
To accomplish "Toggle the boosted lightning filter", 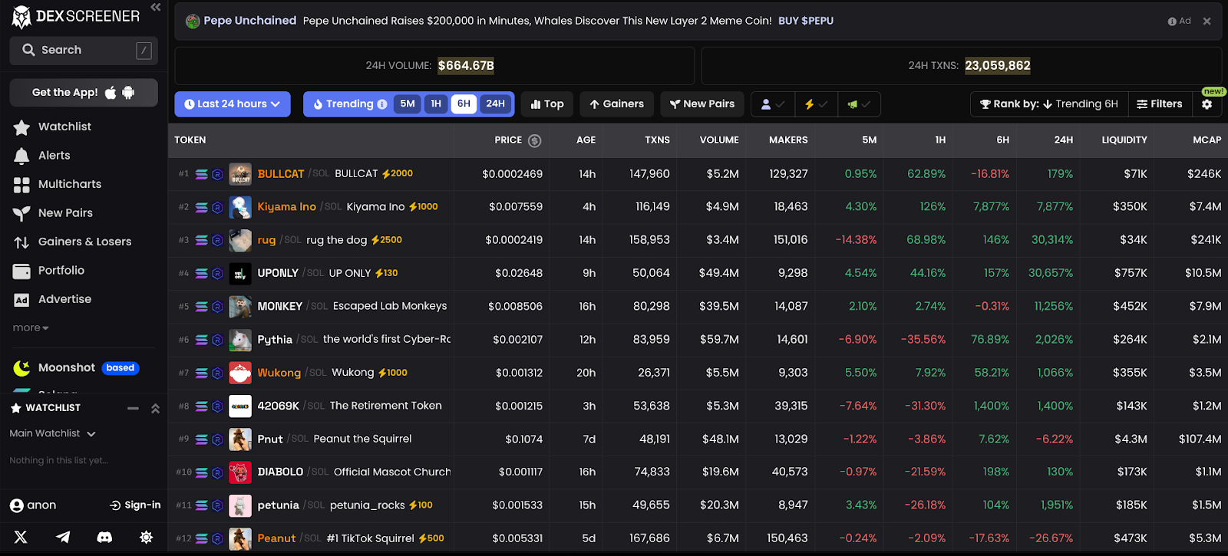I will pyautogui.click(x=816, y=104).
